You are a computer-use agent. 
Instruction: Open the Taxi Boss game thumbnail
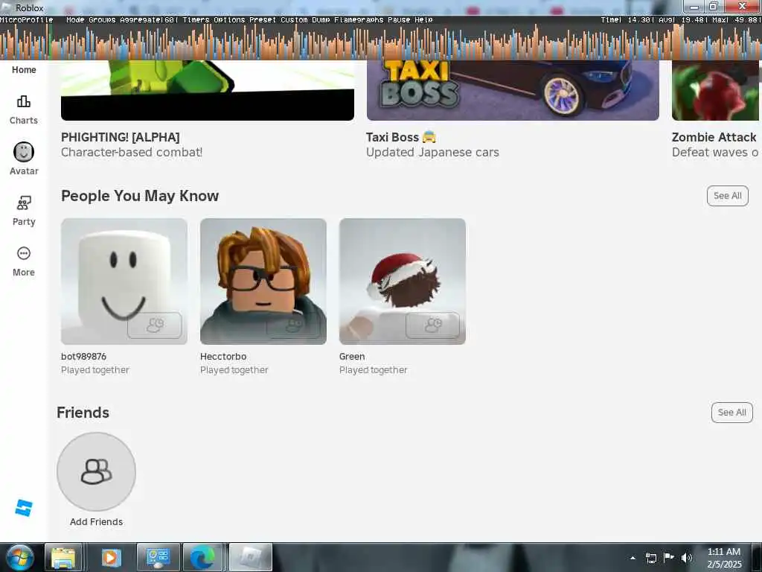coord(513,90)
